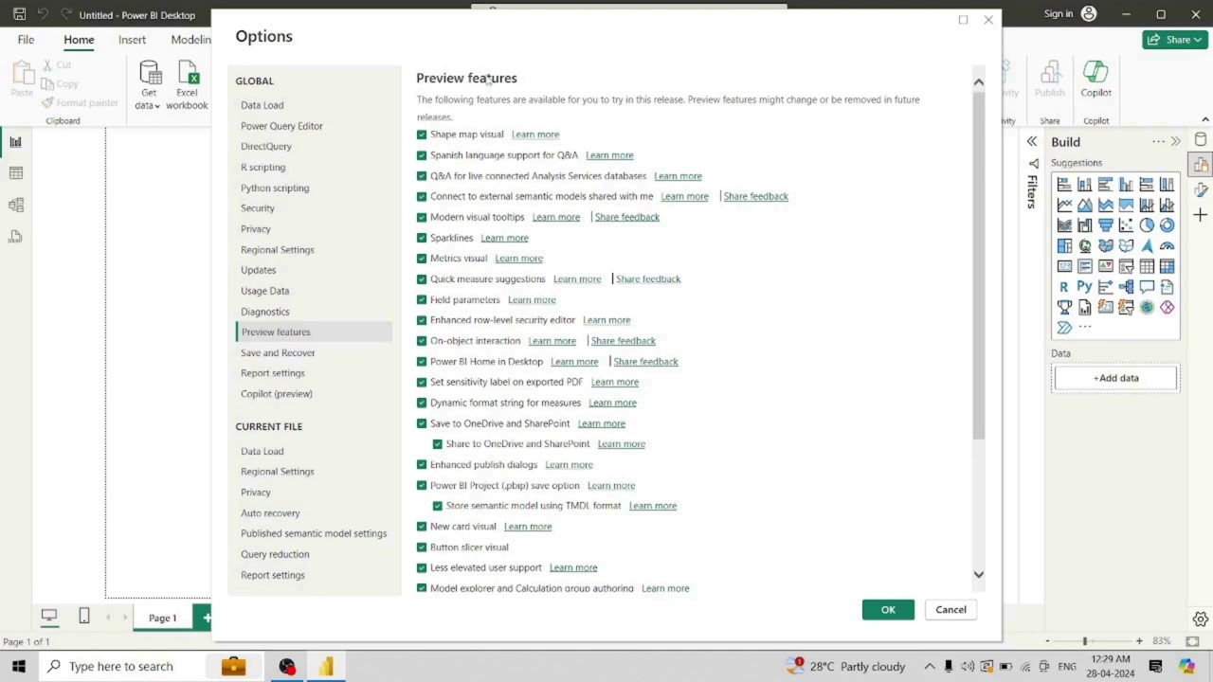This screenshot has height=682, width=1213.
Task: Select Regional Settings under GLOBAL
Action: pos(277,250)
